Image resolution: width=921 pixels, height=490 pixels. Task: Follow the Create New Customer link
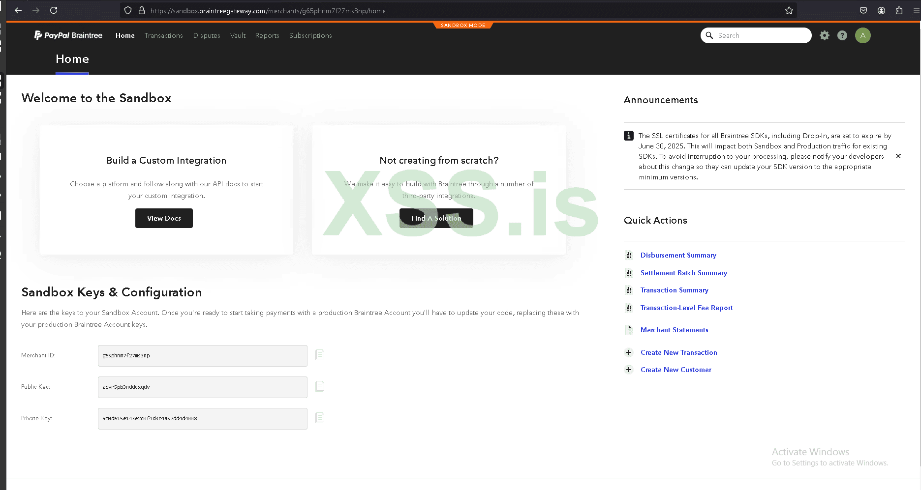pyautogui.click(x=676, y=370)
